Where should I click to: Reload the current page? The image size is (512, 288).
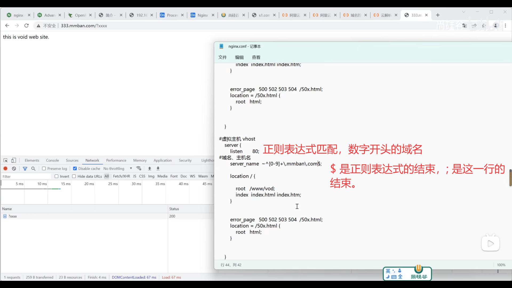pyautogui.click(x=26, y=26)
